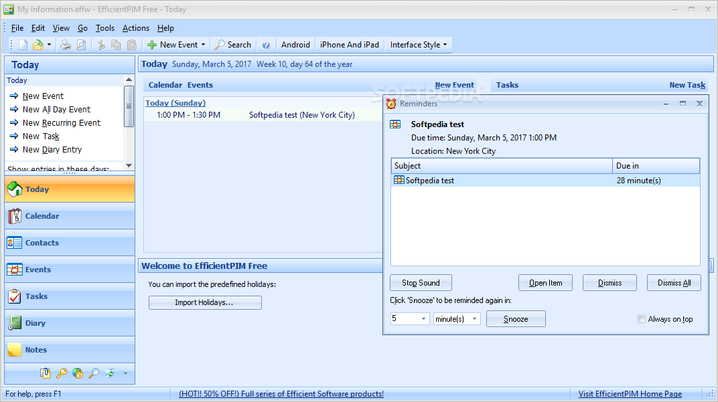
Task: Click the Paste clipboard toolbar icon
Action: point(132,45)
